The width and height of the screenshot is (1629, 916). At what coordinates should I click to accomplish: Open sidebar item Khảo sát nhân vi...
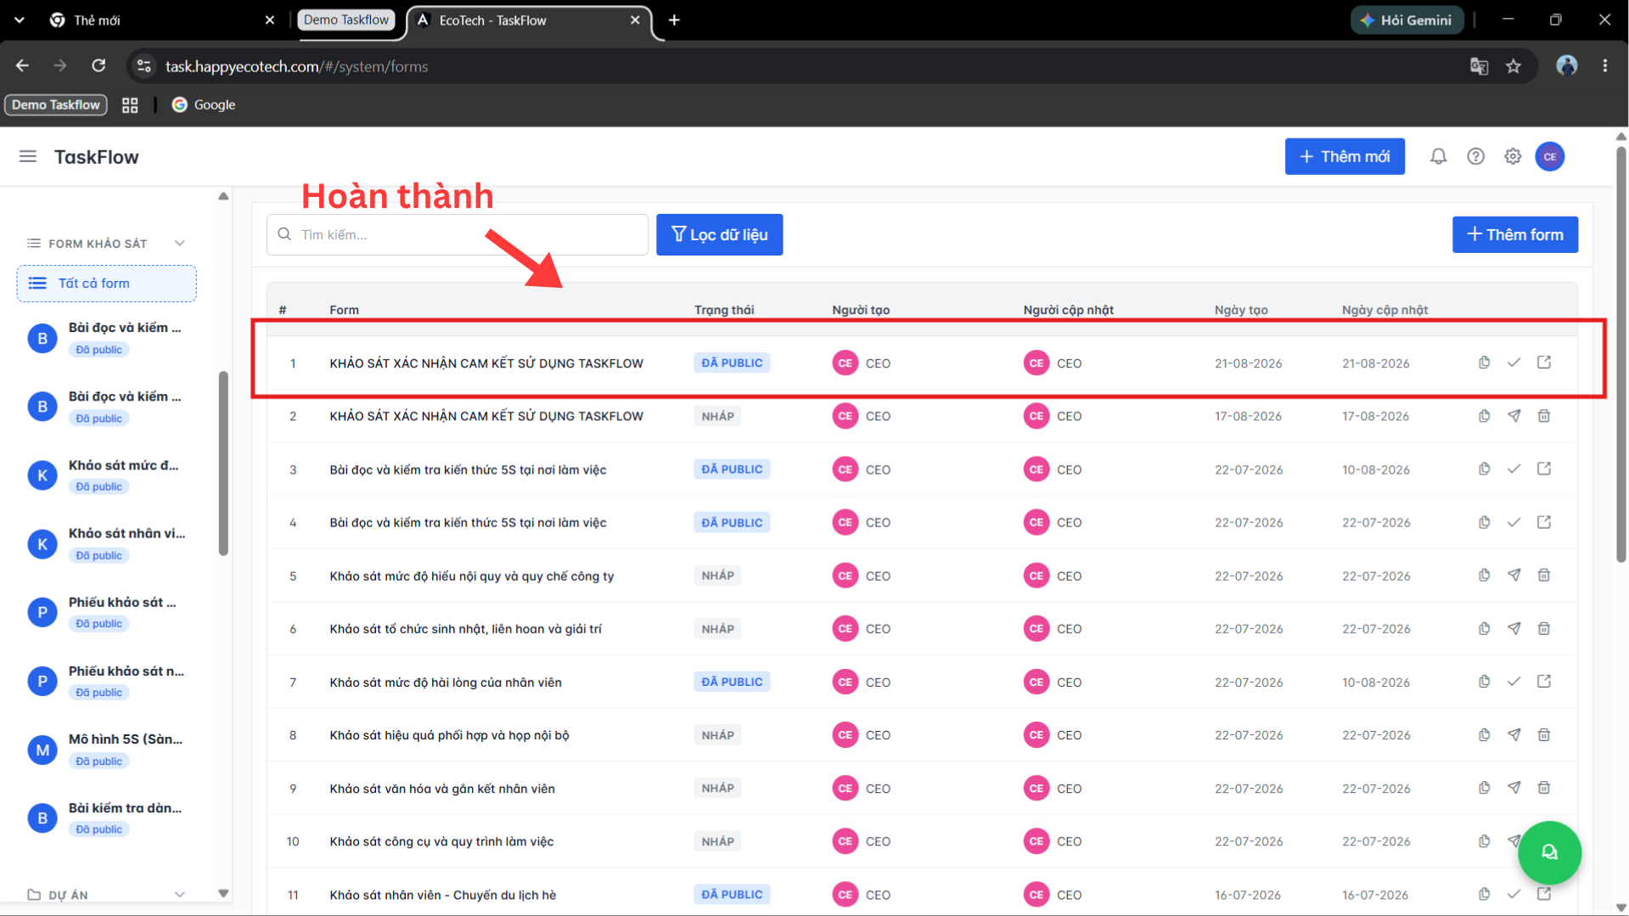click(x=107, y=544)
